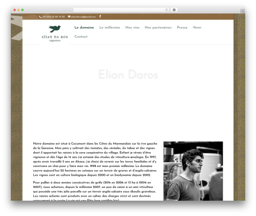
Task: Reload the page with browser refresh icon
Action: pyautogui.click(x=166, y=10)
